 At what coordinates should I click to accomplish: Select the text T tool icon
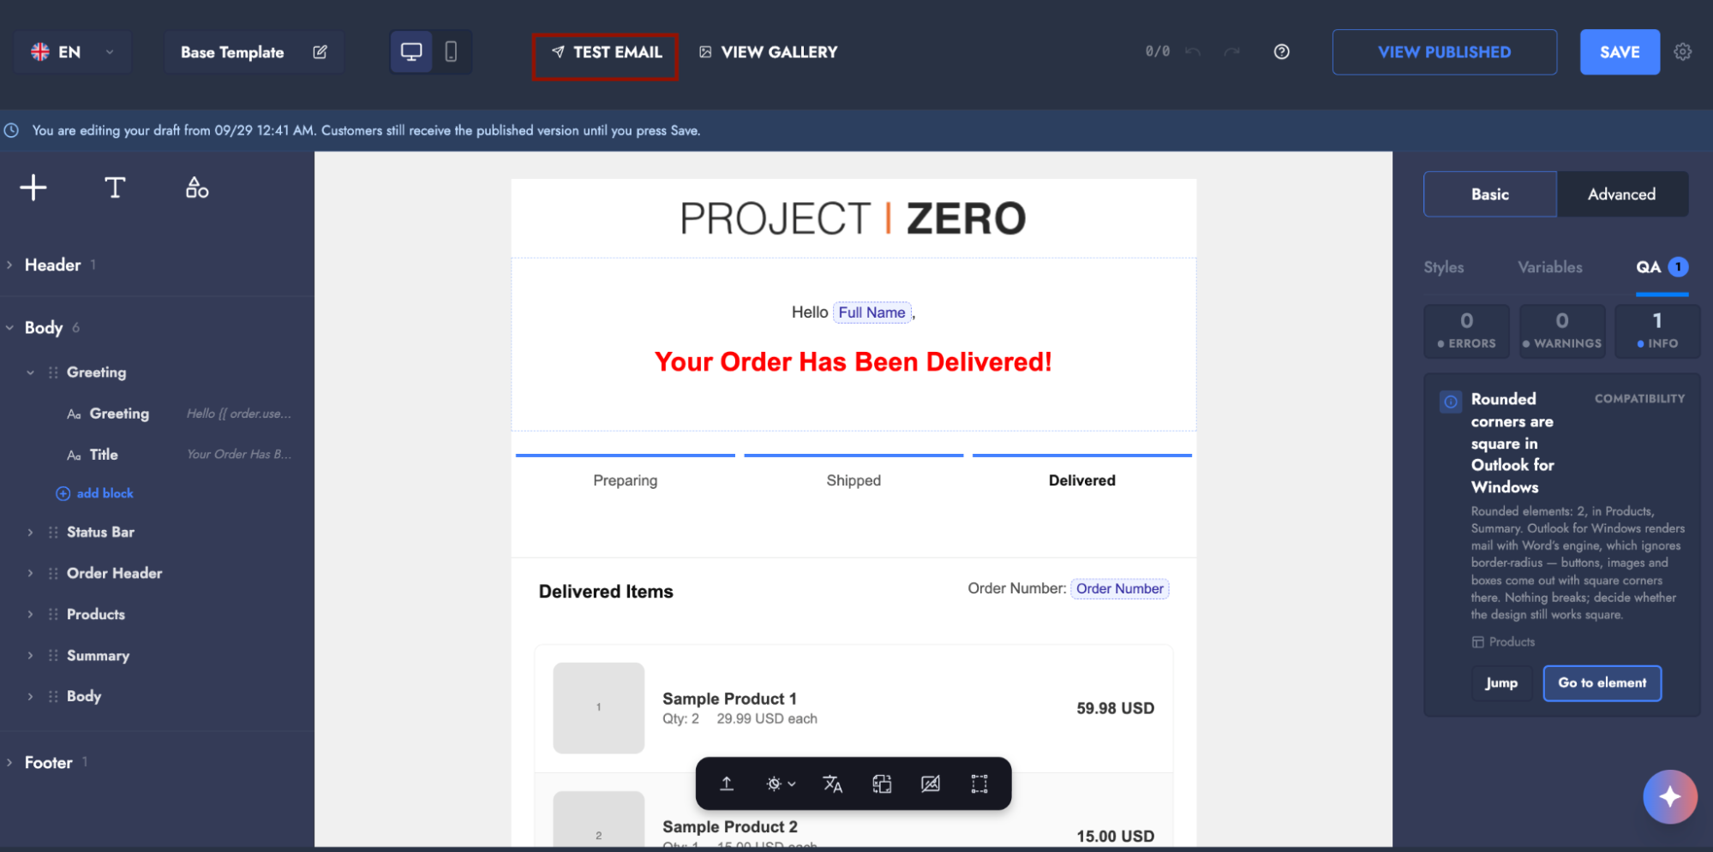pyautogui.click(x=115, y=188)
